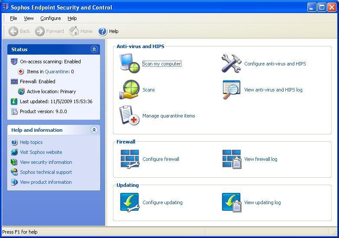The width and height of the screenshot is (339, 238).
Task: Click the blue Help question mark toolbar icon
Action: (103, 31)
